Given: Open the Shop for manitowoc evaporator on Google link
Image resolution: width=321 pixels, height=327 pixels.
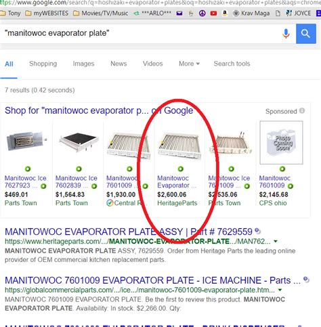Looking at the screenshot, I should (x=99, y=110).
